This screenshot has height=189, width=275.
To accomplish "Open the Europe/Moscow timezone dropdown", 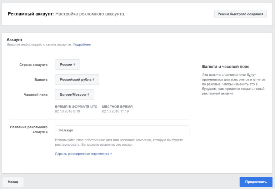I will [74, 94].
